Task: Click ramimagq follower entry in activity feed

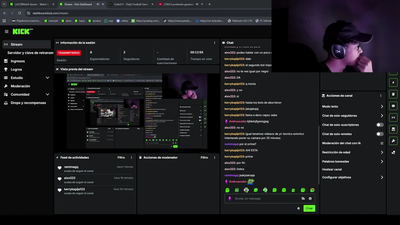Action: click(95, 169)
